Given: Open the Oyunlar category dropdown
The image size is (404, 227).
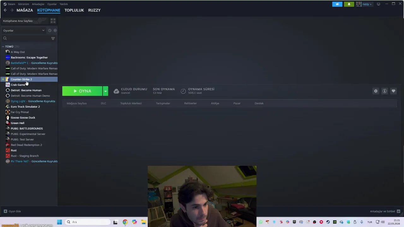Looking at the screenshot, I should [24, 31].
